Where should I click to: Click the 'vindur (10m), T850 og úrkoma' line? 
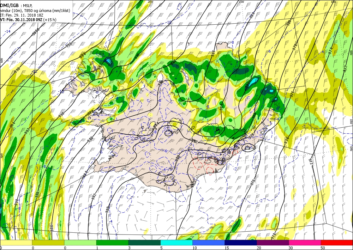coord(35,11)
